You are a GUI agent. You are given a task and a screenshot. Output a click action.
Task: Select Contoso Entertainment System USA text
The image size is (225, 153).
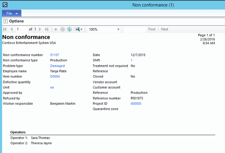tap(29, 43)
